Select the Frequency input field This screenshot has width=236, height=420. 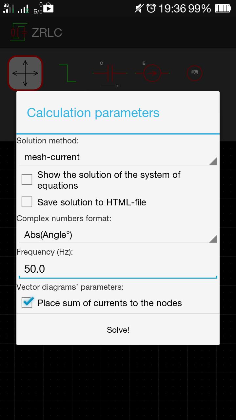pos(118,268)
